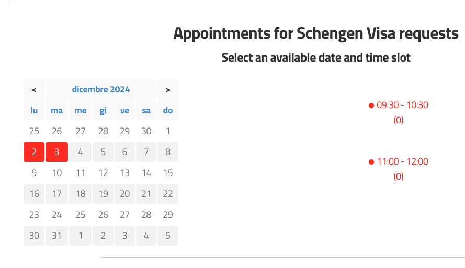Select the red-highlighted date 2
This screenshot has height=268, width=465.
click(34, 152)
